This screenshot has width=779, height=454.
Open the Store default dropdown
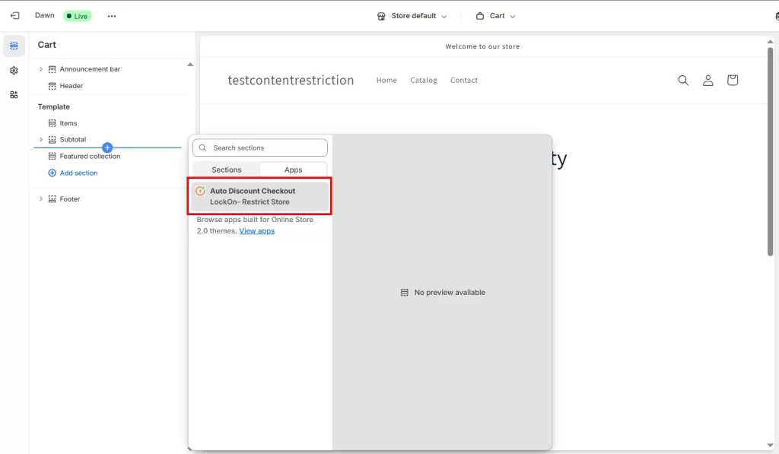tap(412, 16)
